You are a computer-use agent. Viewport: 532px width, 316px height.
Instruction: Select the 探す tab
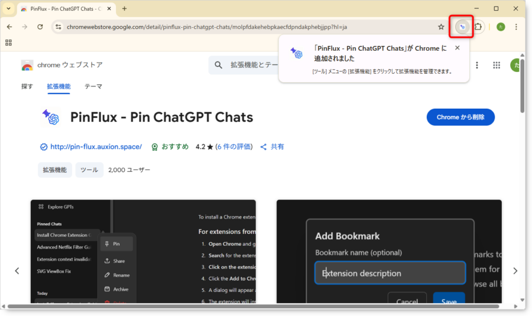[27, 86]
